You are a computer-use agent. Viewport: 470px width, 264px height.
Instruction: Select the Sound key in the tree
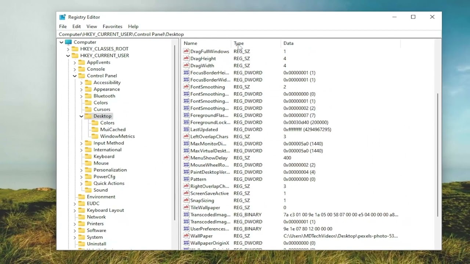[101, 190]
